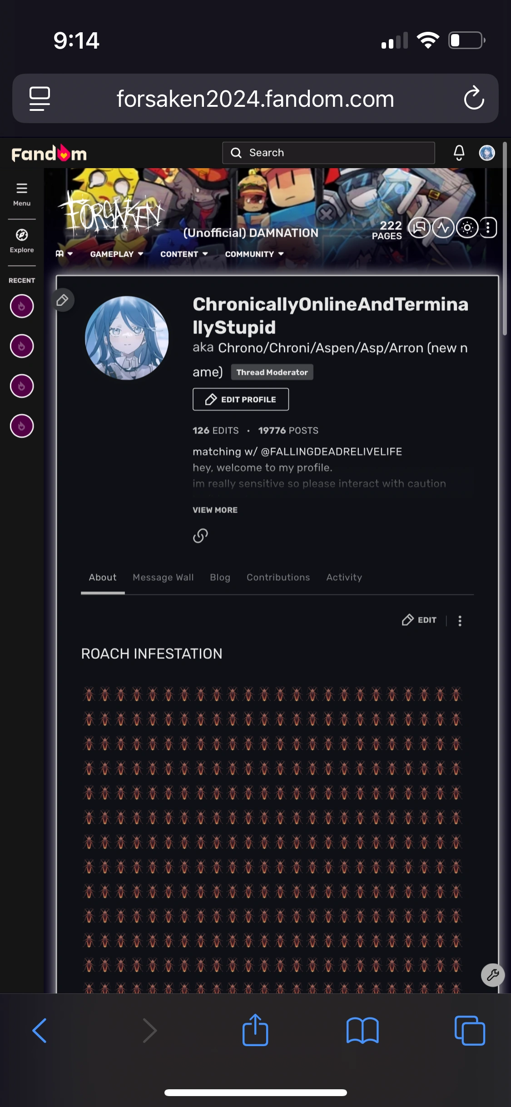
Task: Switch to the Blog tab
Action: (220, 577)
